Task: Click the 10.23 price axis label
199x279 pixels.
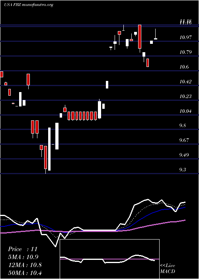Action: click(x=186, y=96)
